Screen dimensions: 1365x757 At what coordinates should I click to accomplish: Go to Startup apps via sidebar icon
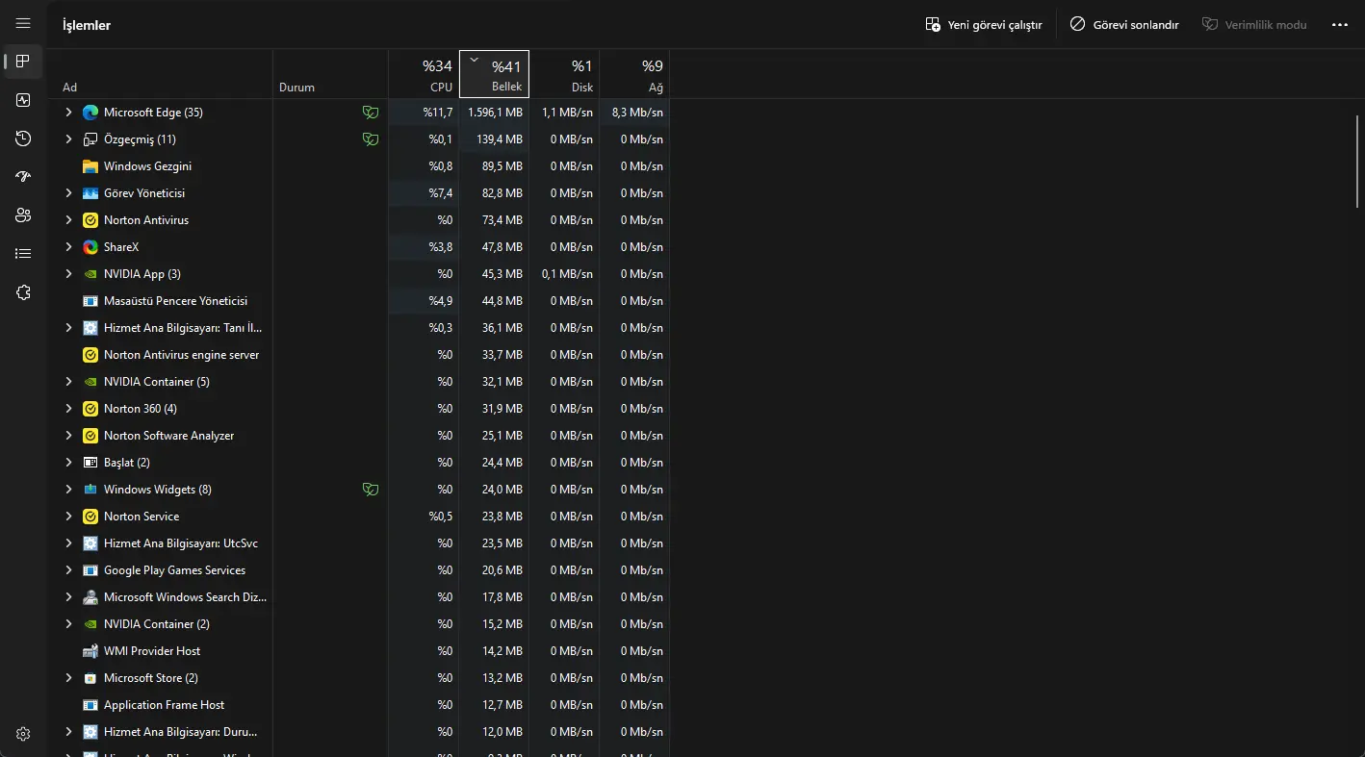pyautogui.click(x=23, y=177)
